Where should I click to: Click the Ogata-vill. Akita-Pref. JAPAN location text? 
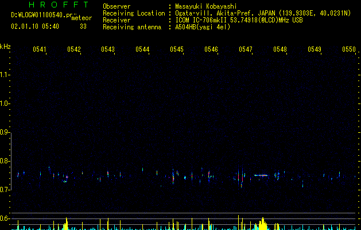click(263, 13)
